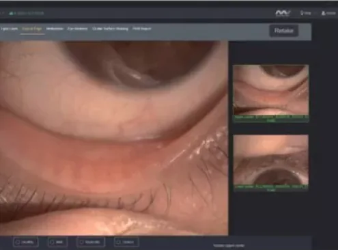This screenshot has width=338, height=250.
Task: Open the last tab after Ocular Surface Staining
Action: pos(142,29)
